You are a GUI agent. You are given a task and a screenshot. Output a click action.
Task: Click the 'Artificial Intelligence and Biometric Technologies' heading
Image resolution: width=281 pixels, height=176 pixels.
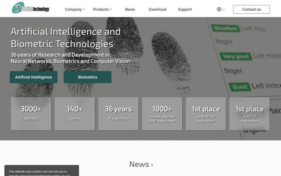(x=66, y=38)
